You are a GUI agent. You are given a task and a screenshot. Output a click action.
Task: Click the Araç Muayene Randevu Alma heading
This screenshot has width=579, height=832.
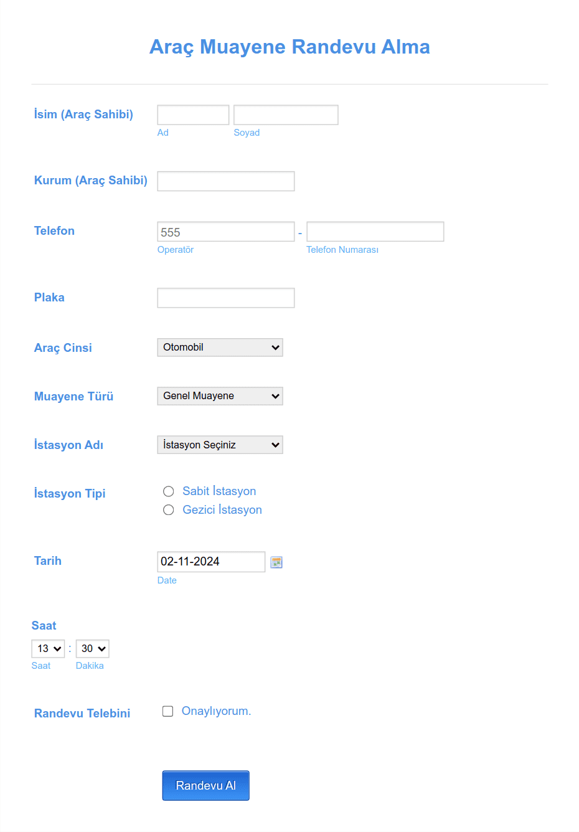pyautogui.click(x=289, y=47)
